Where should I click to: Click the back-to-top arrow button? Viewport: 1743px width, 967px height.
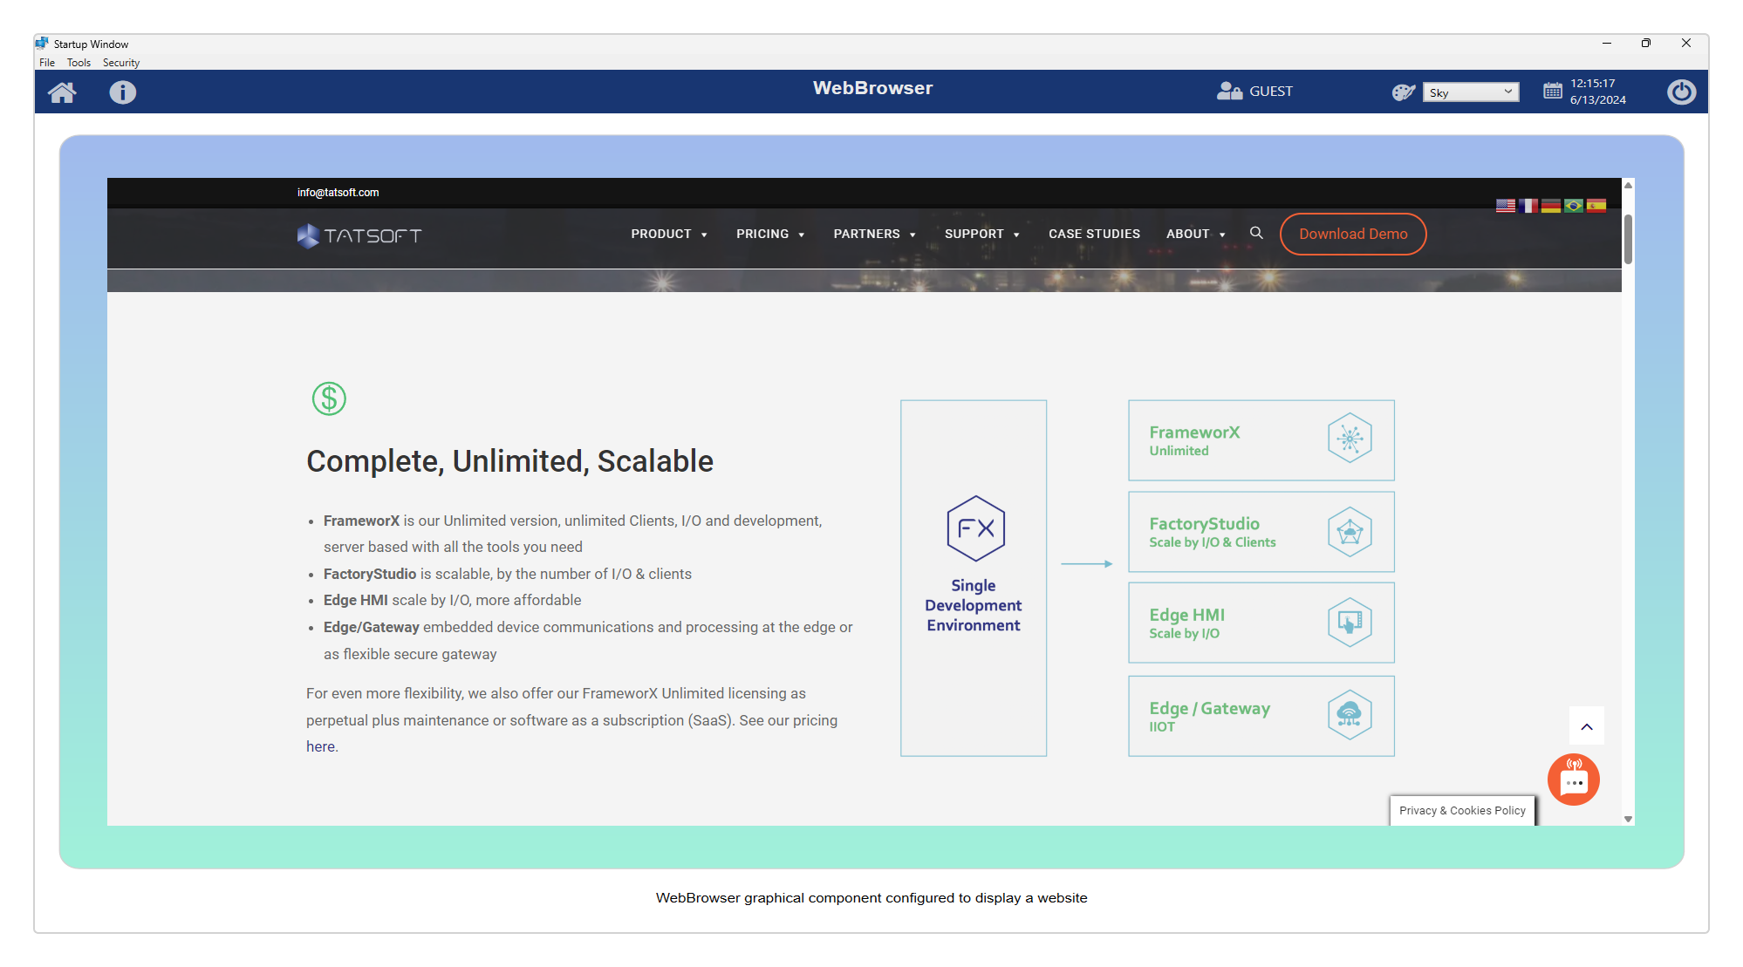[x=1587, y=726]
